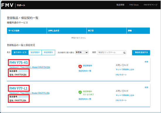Click green warranty-active shield icon for FMV F77-L1
Viewport: 161px width, 113px height.
(80, 92)
